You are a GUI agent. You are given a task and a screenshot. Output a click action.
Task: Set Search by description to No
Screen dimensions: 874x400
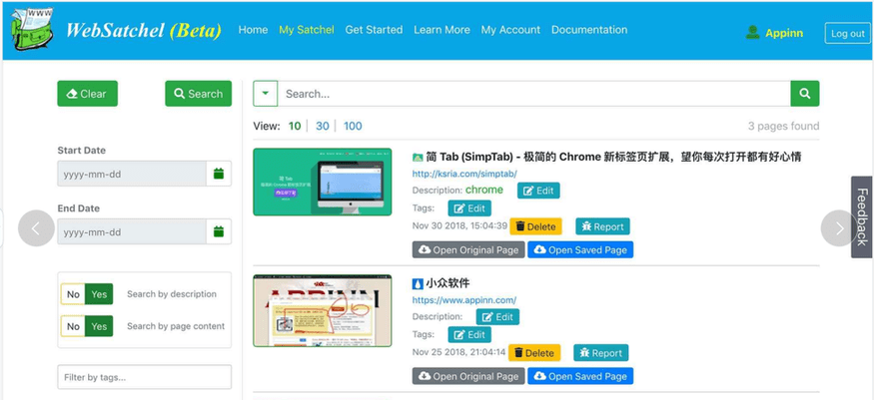(73, 294)
